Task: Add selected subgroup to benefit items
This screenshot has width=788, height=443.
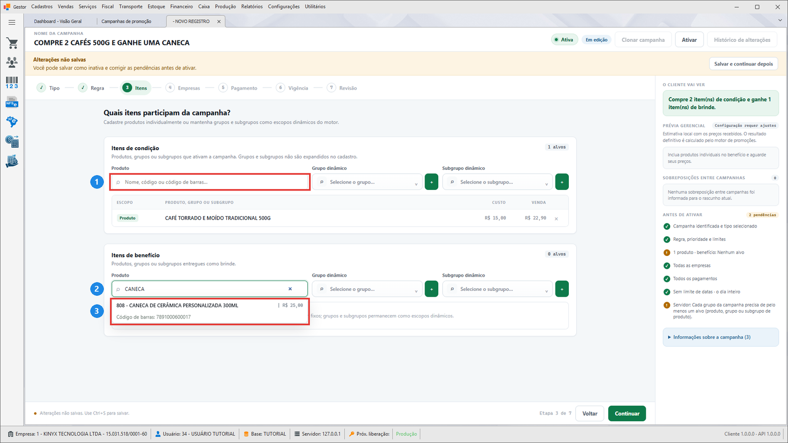Action: click(x=562, y=289)
